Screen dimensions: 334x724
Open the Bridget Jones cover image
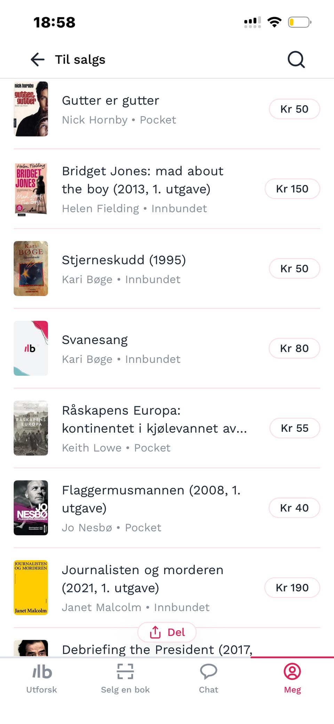pyautogui.click(x=31, y=188)
